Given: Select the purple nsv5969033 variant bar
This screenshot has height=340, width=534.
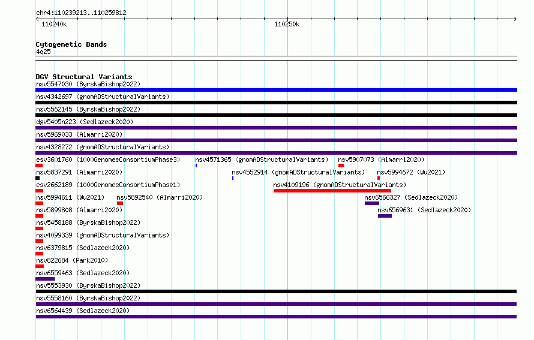Looking at the screenshot, I should click(276, 140).
